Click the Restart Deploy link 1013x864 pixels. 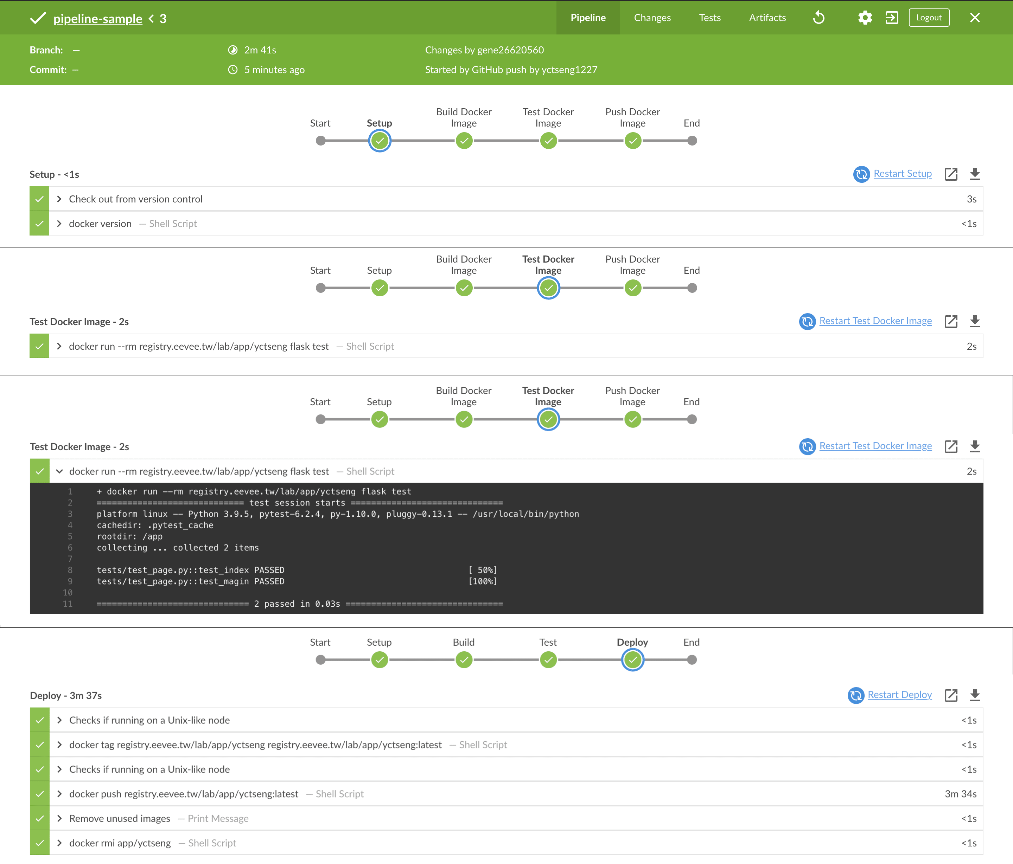point(900,695)
